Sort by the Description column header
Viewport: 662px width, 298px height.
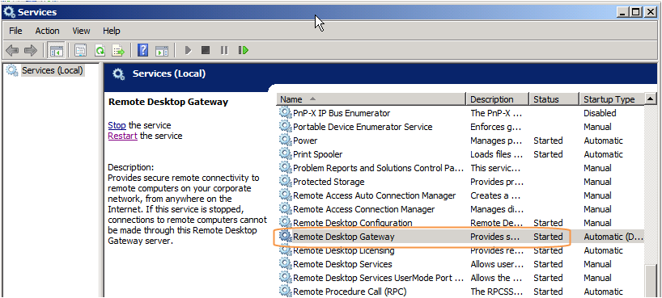(x=498, y=99)
